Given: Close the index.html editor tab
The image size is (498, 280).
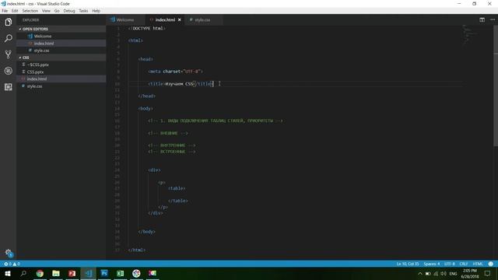Looking at the screenshot, I should click(x=180, y=19).
